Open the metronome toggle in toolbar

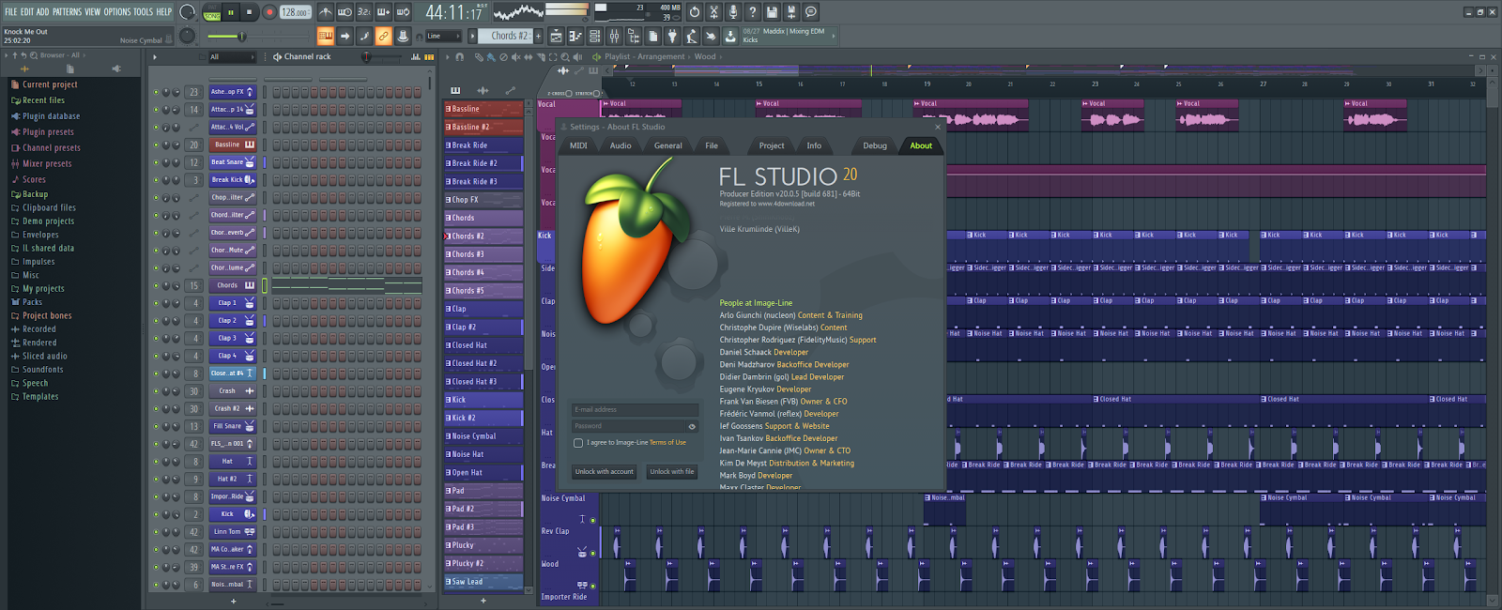coord(326,12)
